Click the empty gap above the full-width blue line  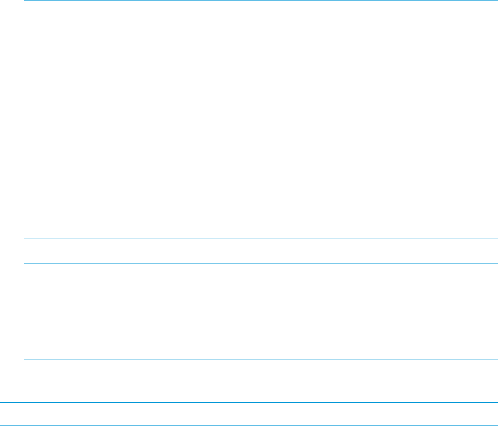tap(260, 381)
